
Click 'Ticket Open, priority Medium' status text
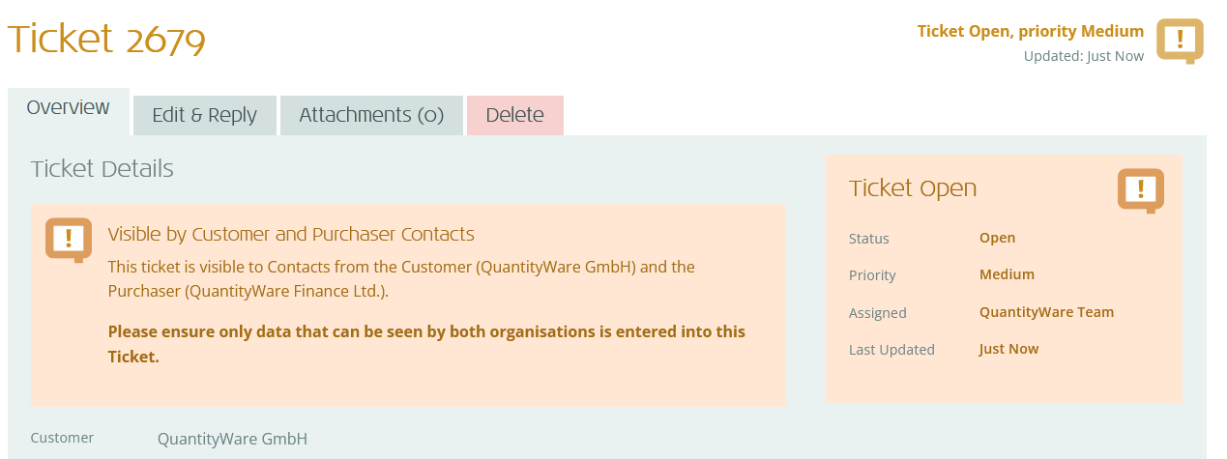pos(1030,31)
